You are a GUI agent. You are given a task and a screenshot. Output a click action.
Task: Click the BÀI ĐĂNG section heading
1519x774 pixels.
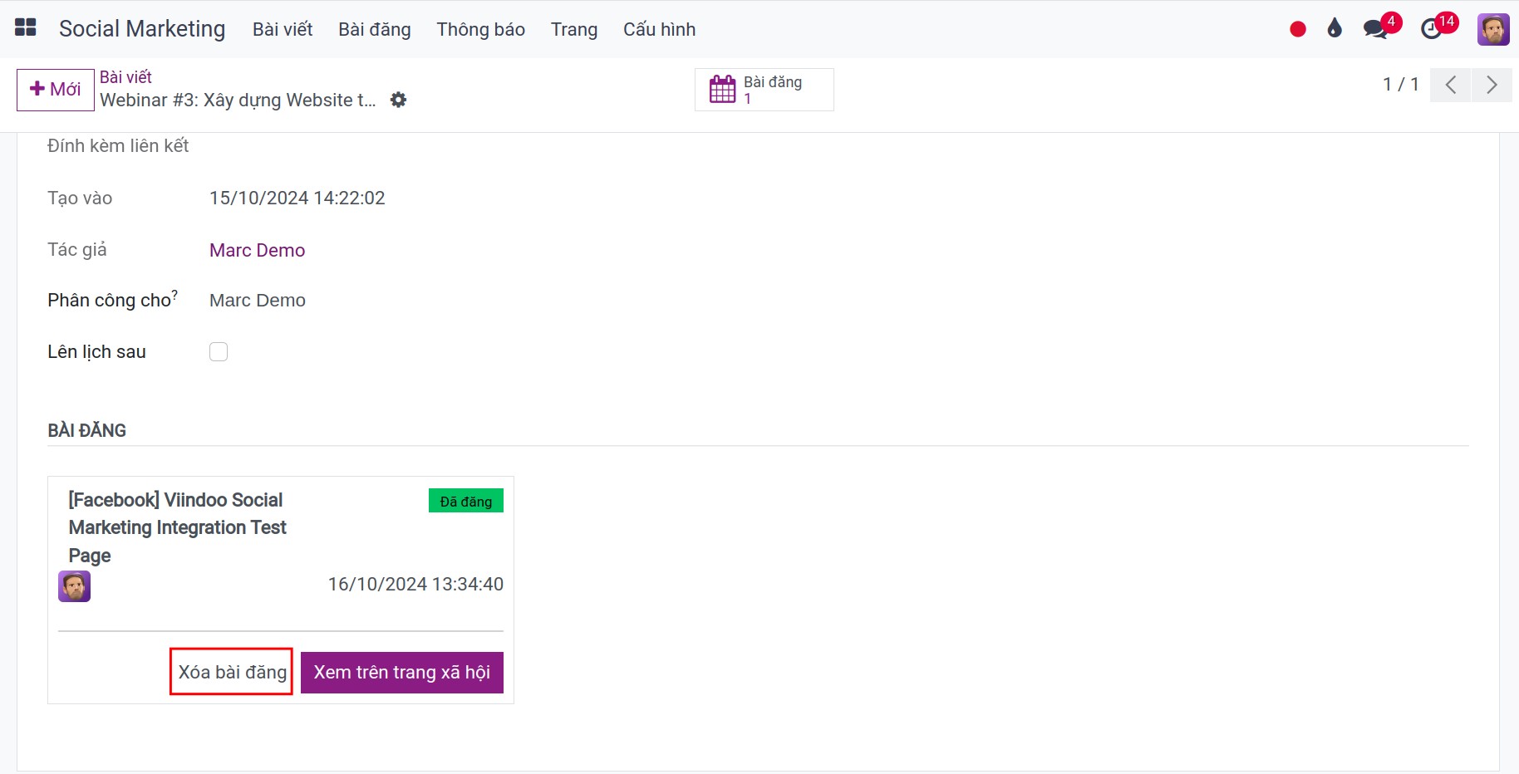[87, 430]
